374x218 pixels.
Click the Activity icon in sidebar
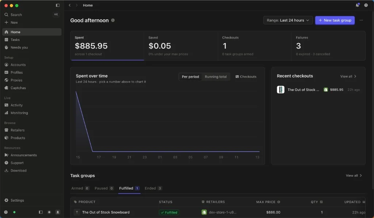pos(7,105)
